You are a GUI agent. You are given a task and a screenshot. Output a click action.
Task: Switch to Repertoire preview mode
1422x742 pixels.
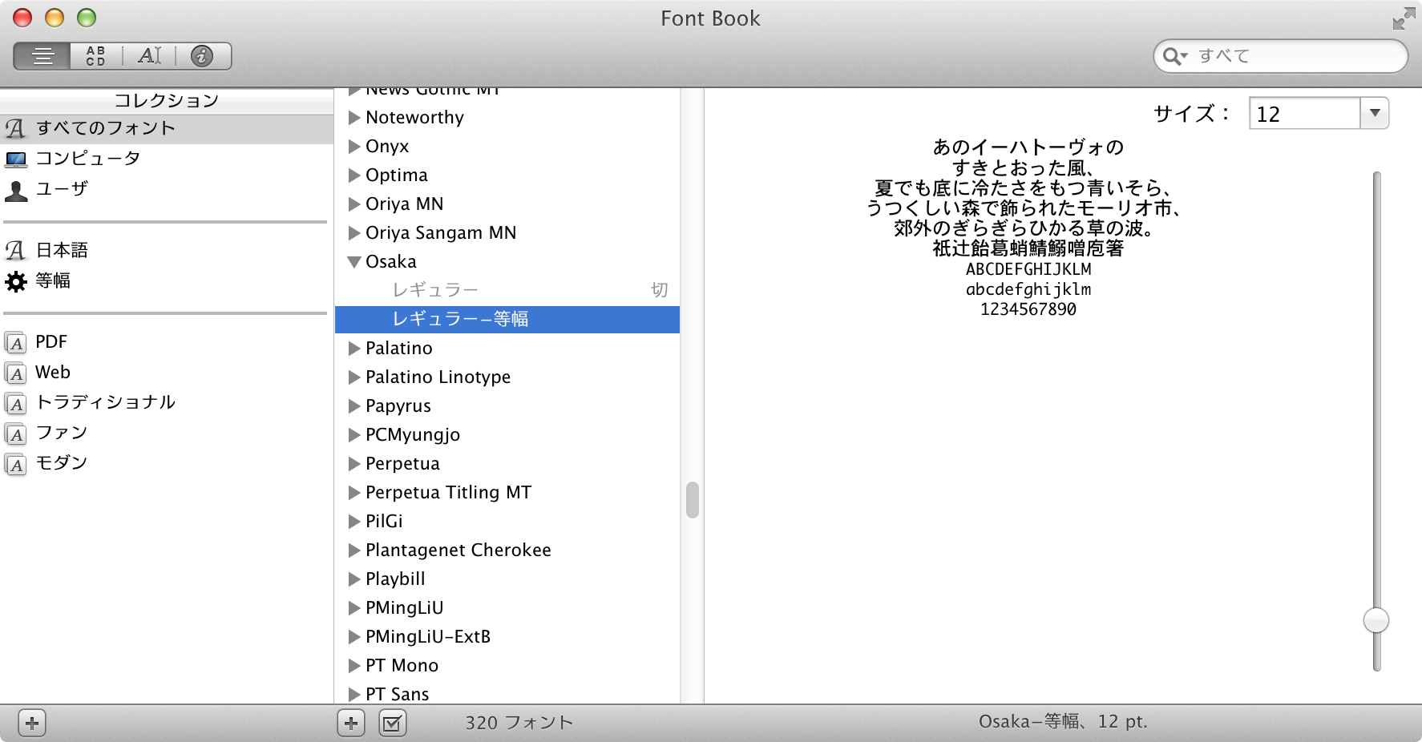coord(95,56)
